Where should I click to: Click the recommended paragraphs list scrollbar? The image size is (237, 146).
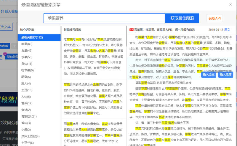[x=127, y=36]
